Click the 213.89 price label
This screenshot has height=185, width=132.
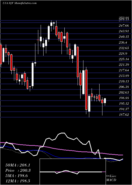(124, 76)
